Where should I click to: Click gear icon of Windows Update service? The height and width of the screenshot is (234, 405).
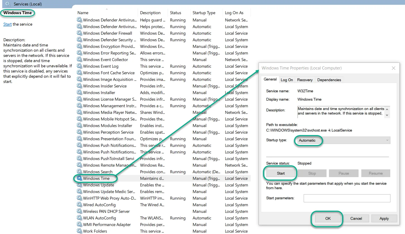pos(80,185)
